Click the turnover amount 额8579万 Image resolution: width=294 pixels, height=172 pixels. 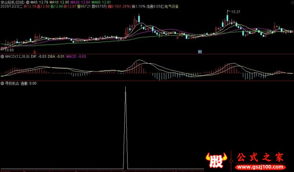(x=99, y=7)
